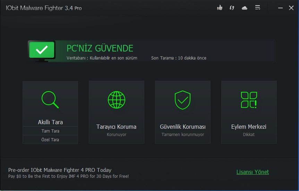
Task: Minimize the IObit Malware Fighter window
Action: tap(280, 8)
